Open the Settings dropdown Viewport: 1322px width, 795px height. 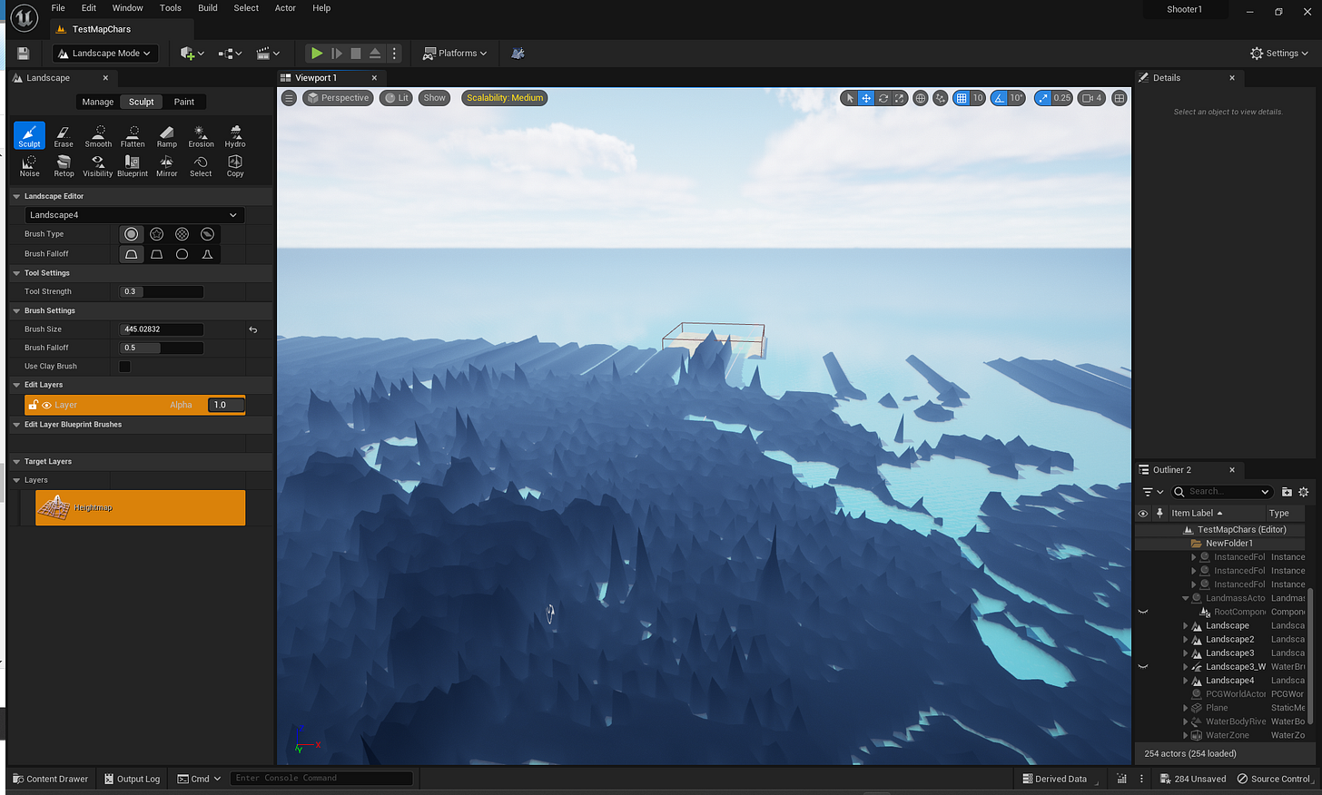coord(1279,54)
